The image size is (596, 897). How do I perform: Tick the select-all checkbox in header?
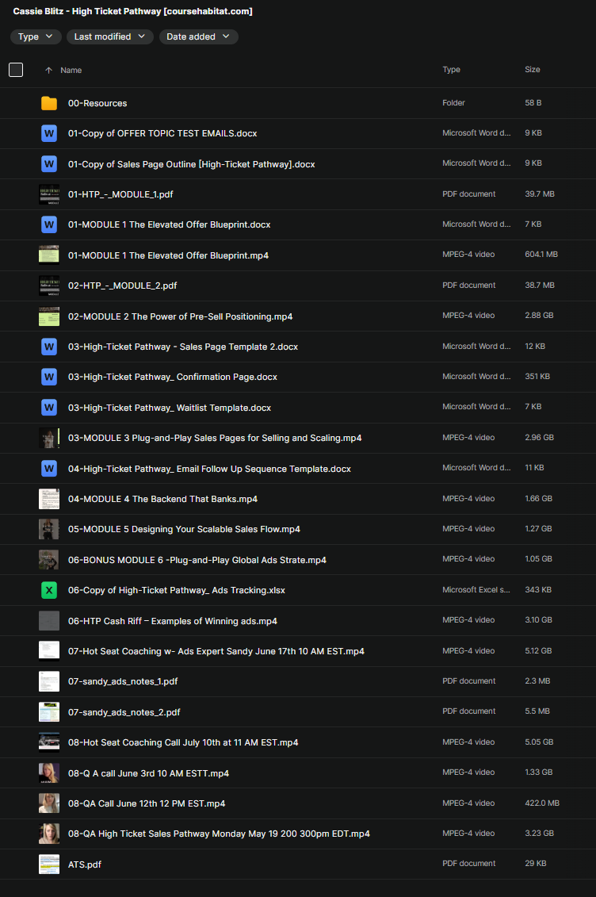[x=16, y=70]
